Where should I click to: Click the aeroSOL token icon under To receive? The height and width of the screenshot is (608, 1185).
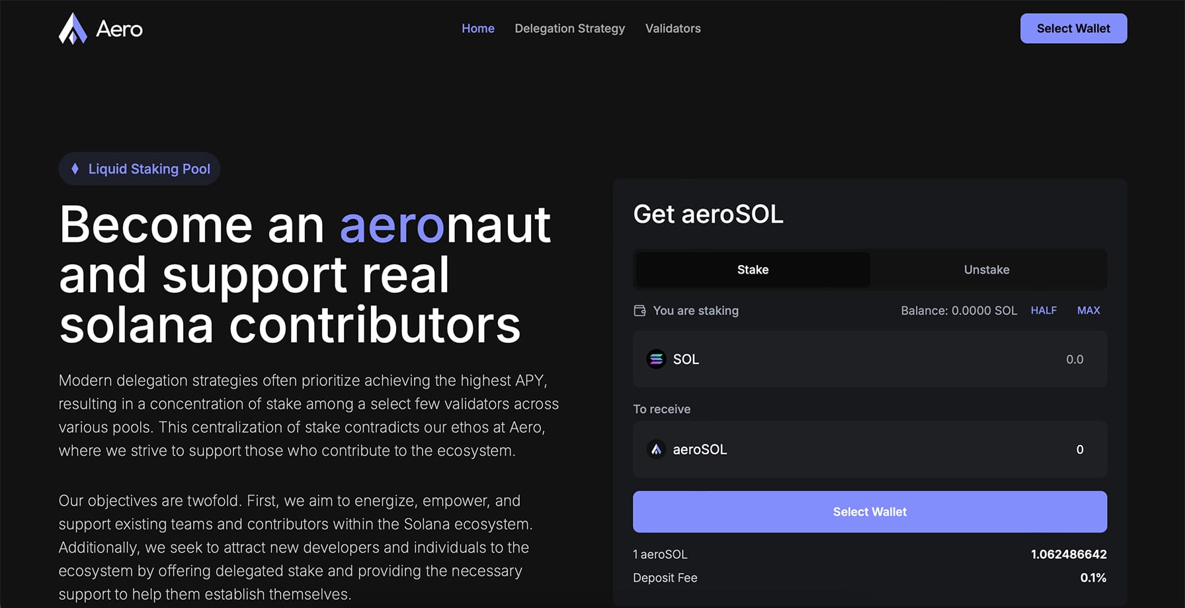[656, 449]
